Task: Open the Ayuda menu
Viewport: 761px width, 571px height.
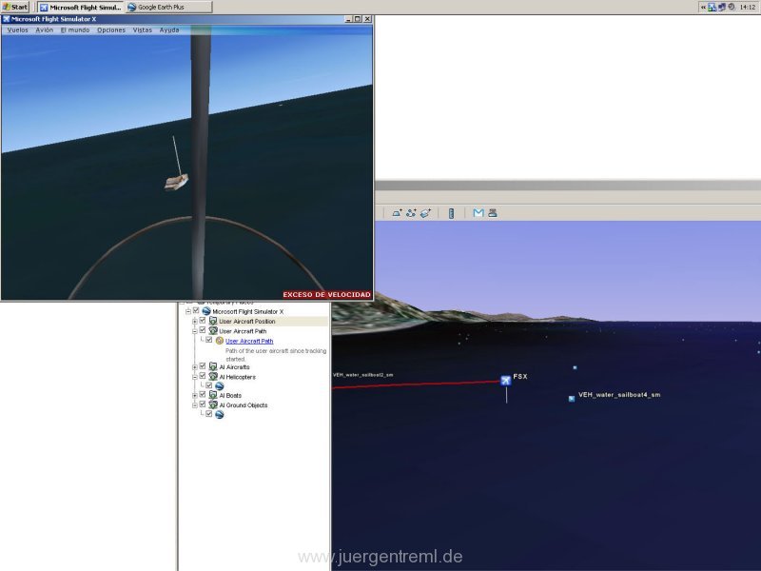Action: pyautogui.click(x=169, y=30)
